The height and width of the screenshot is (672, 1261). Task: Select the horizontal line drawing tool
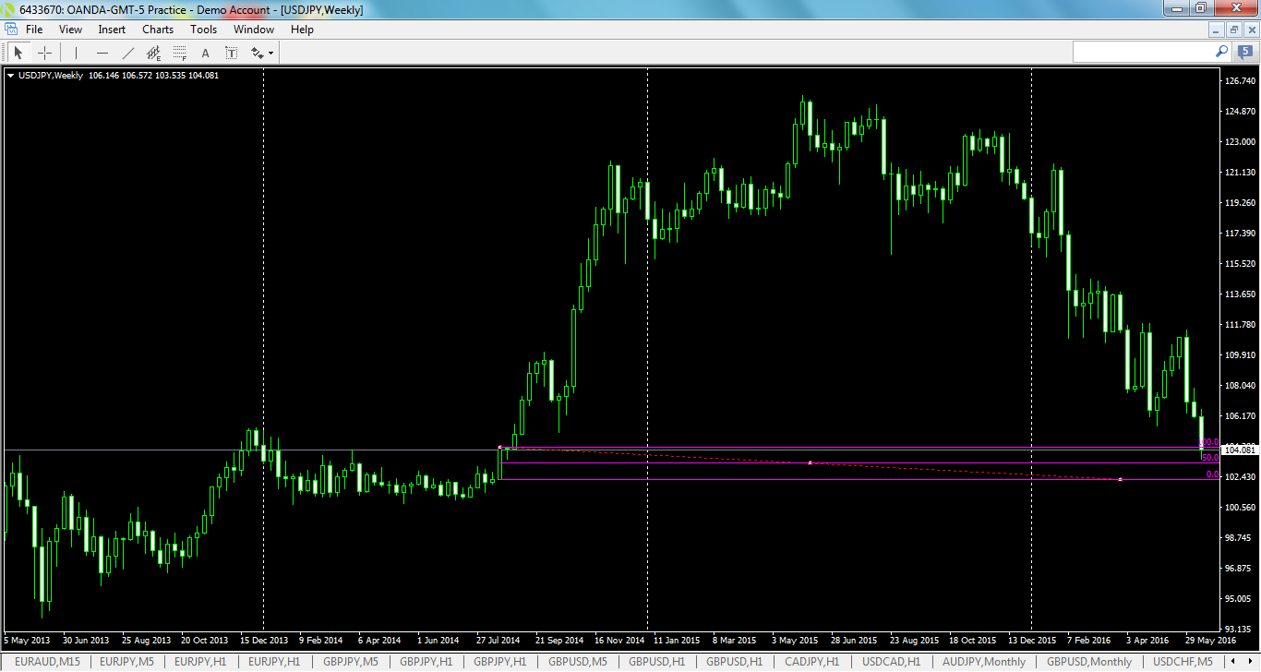tap(102, 52)
